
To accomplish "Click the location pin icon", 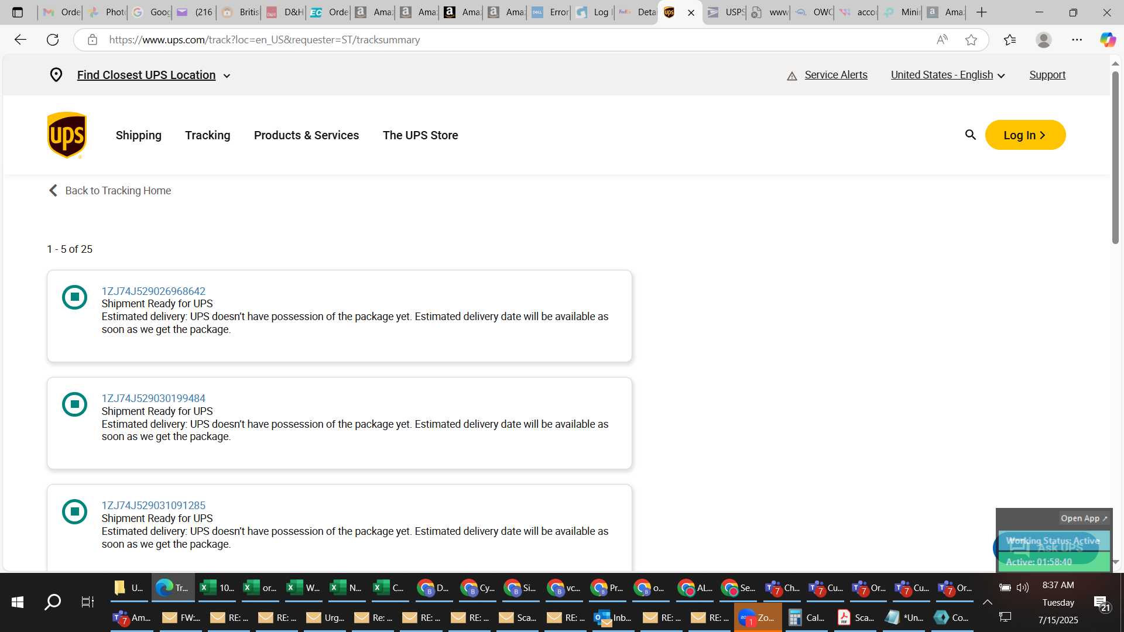I will click(x=56, y=75).
